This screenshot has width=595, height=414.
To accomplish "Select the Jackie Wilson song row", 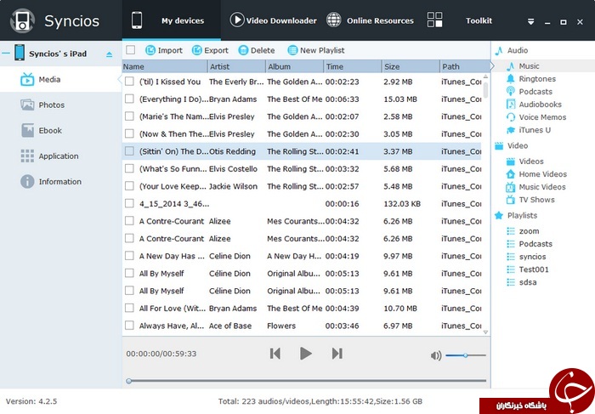I will coord(302,186).
